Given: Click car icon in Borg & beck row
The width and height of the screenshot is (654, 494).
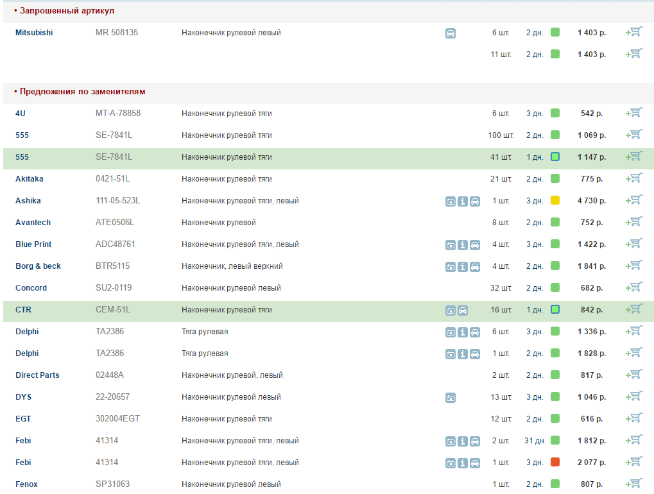Looking at the screenshot, I should point(475,267).
